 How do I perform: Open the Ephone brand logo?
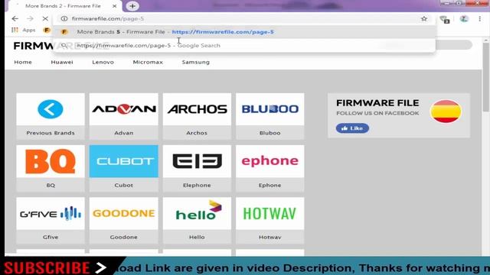click(x=270, y=161)
